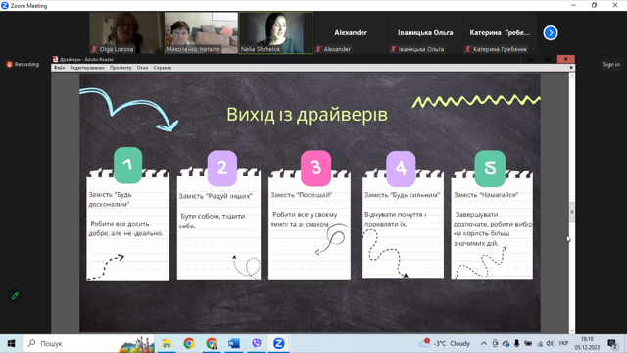Close the document tab with small X
Image resolution: width=627 pixels, height=353 pixels.
[571, 68]
